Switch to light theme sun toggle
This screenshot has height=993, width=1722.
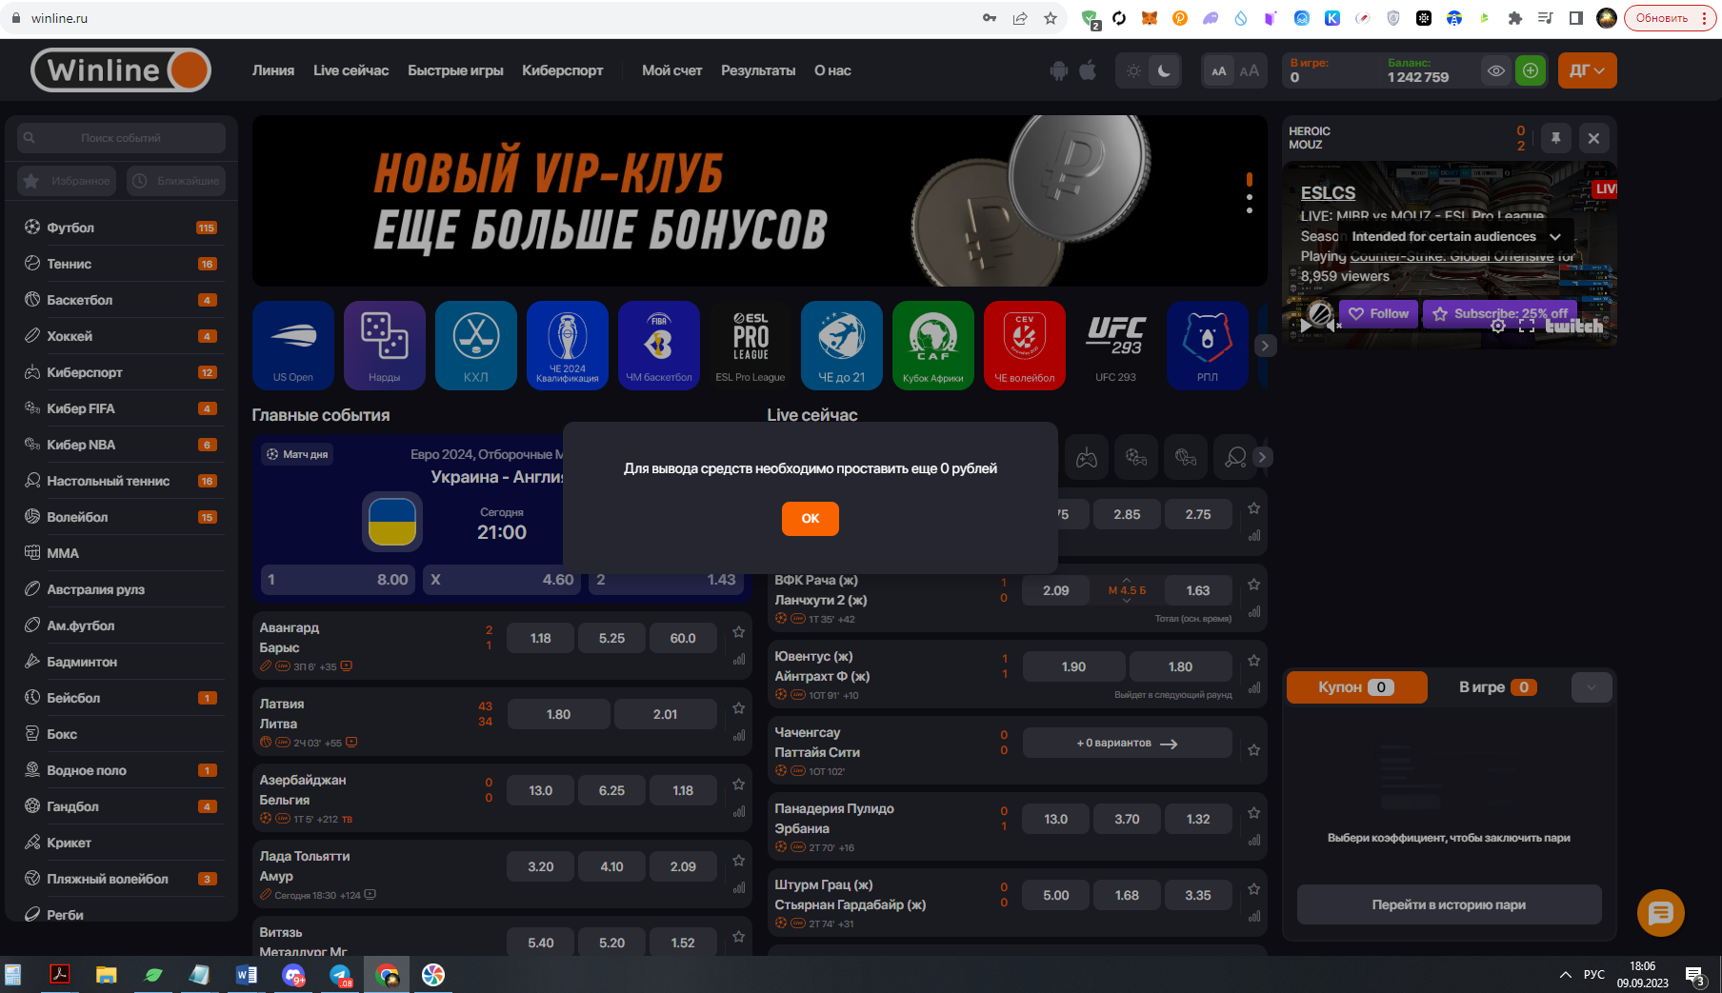coord(1133,70)
